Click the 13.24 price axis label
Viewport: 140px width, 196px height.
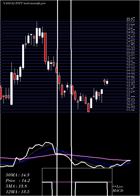tap(130, 92)
